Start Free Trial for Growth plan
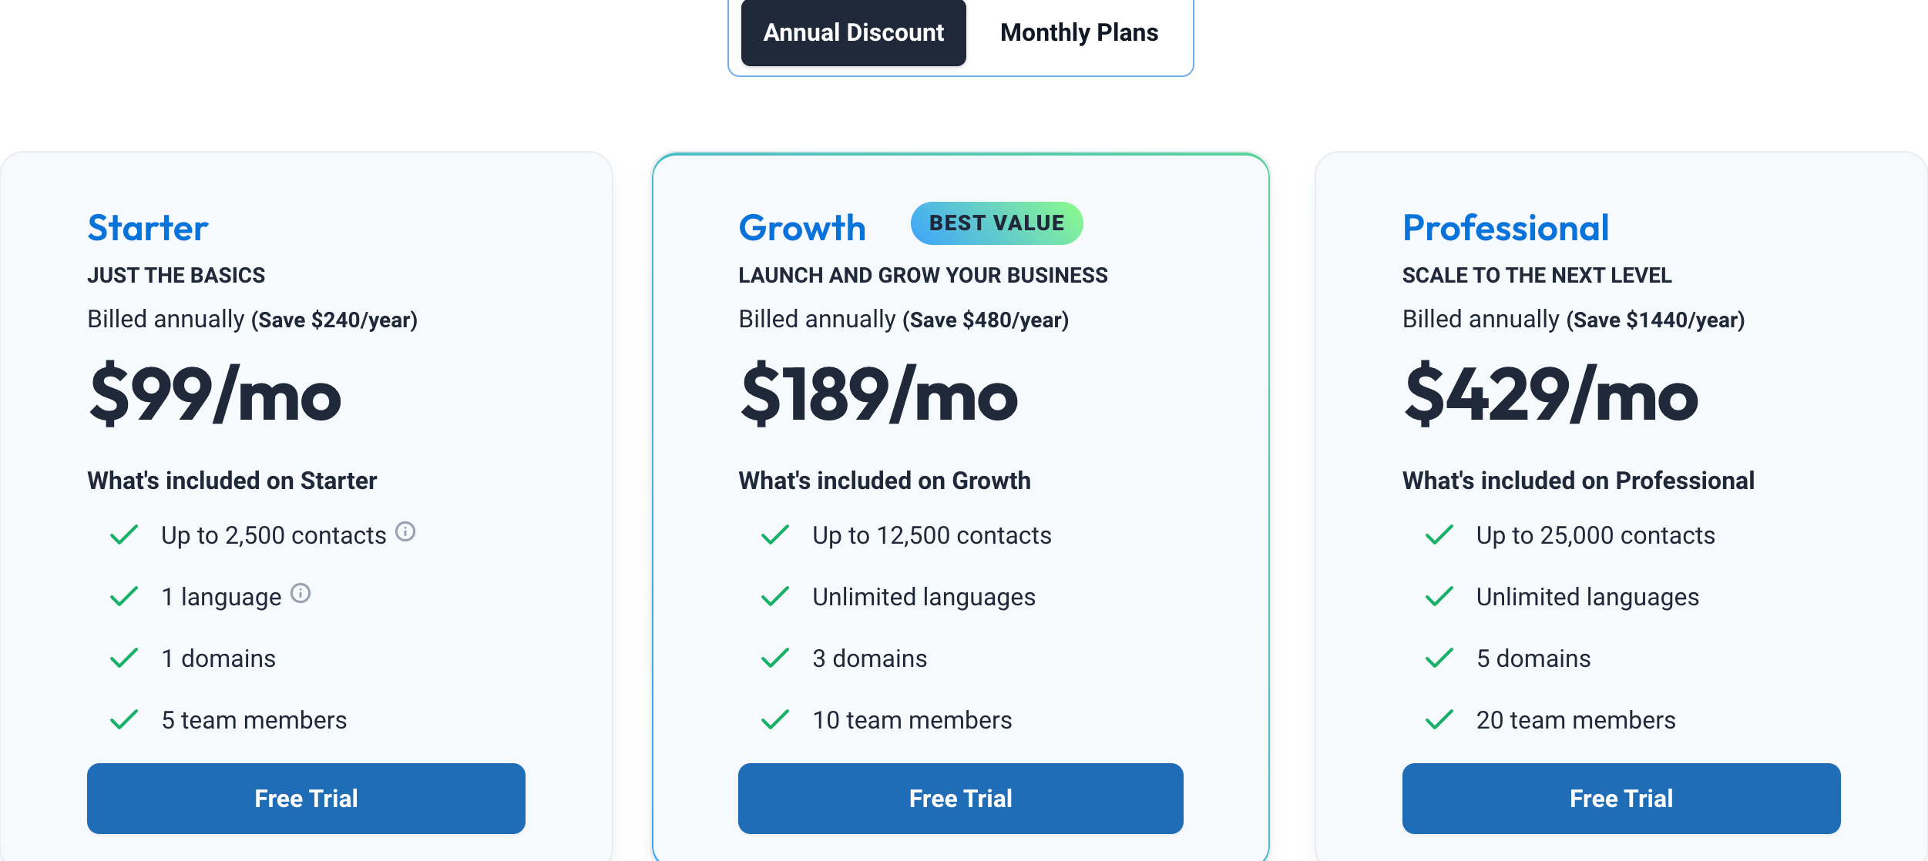Image resolution: width=1928 pixels, height=861 pixels. point(960,798)
